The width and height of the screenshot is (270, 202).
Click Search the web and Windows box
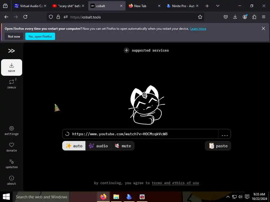pos(41,197)
